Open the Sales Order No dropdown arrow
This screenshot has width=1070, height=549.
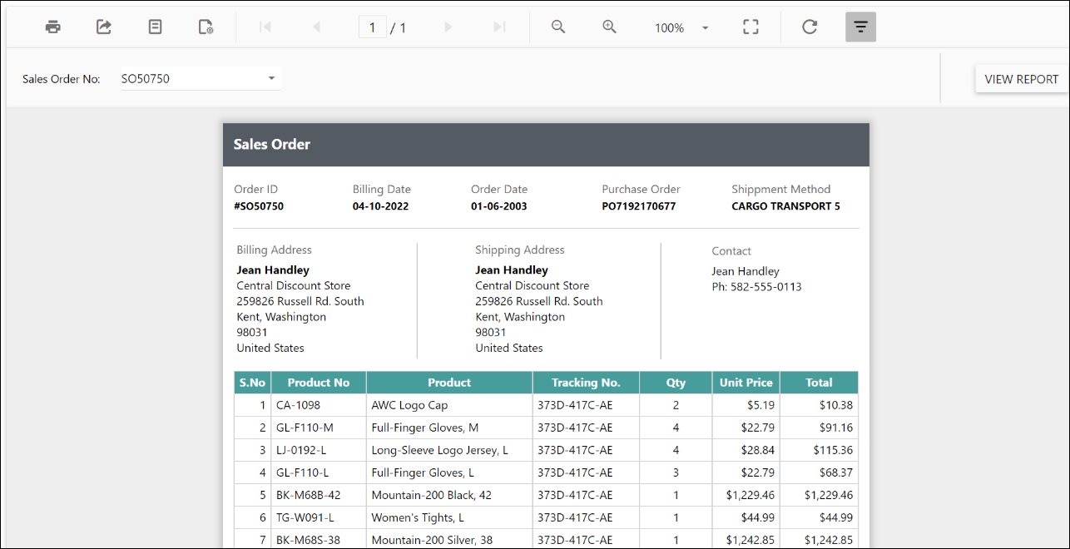pos(271,78)
